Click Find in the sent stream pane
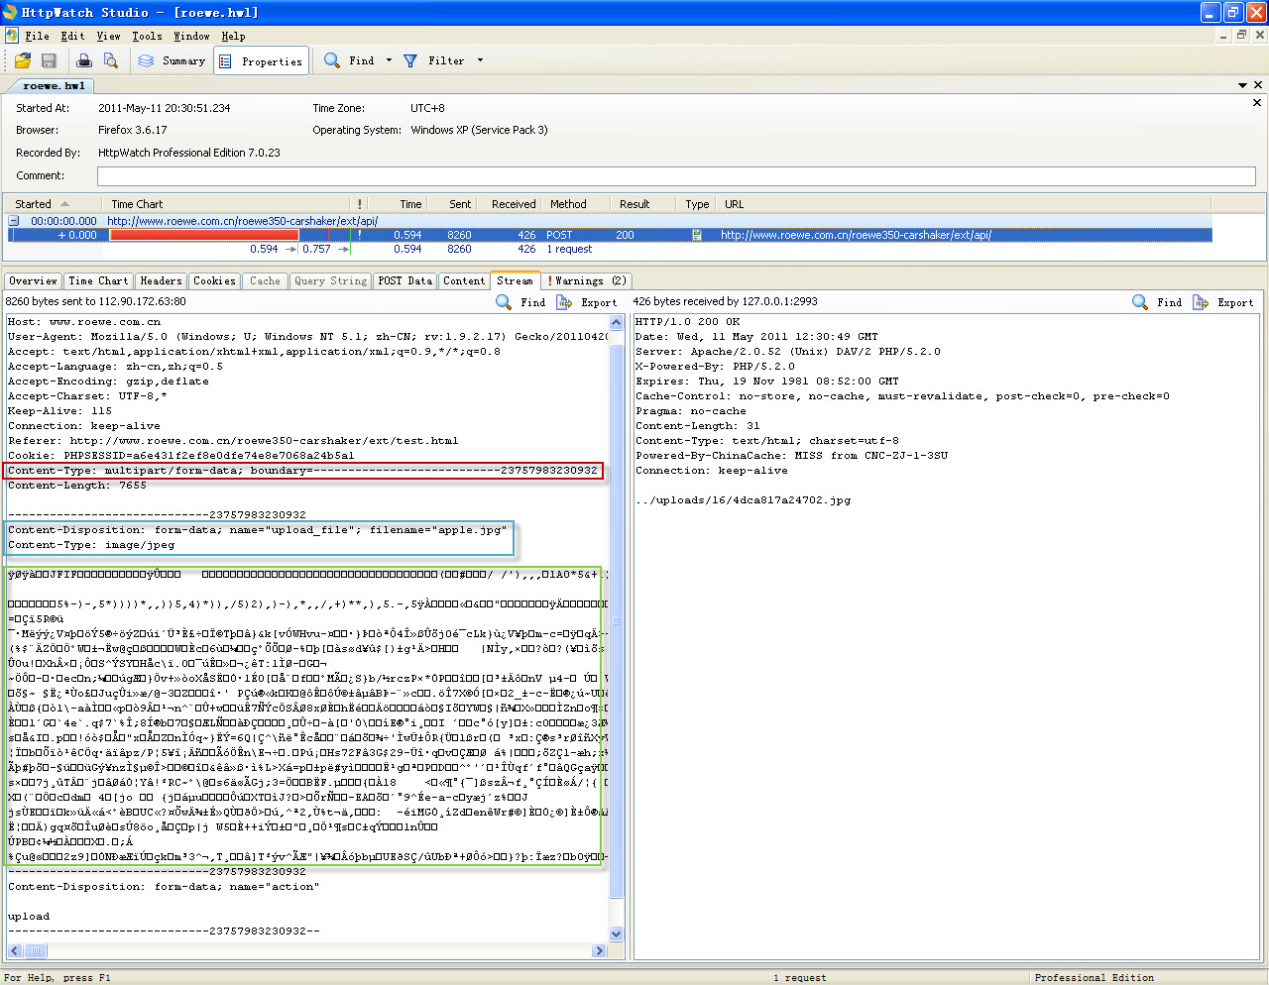Screen dimensions: 1269x985 click(x=521, y=302)
